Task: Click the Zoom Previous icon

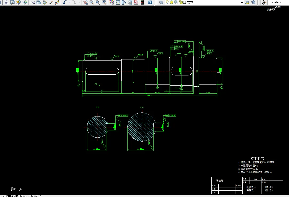Action: pos(104,2)
